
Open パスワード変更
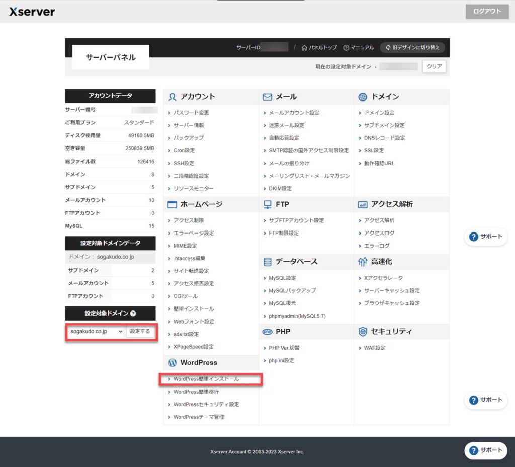coord(191,113)
